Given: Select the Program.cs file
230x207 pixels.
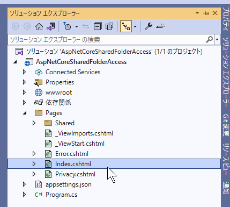Looking at the screenshot, I should point(61,195).
